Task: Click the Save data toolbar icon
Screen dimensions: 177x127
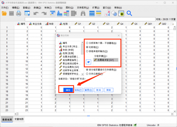Action: (11, 13)
